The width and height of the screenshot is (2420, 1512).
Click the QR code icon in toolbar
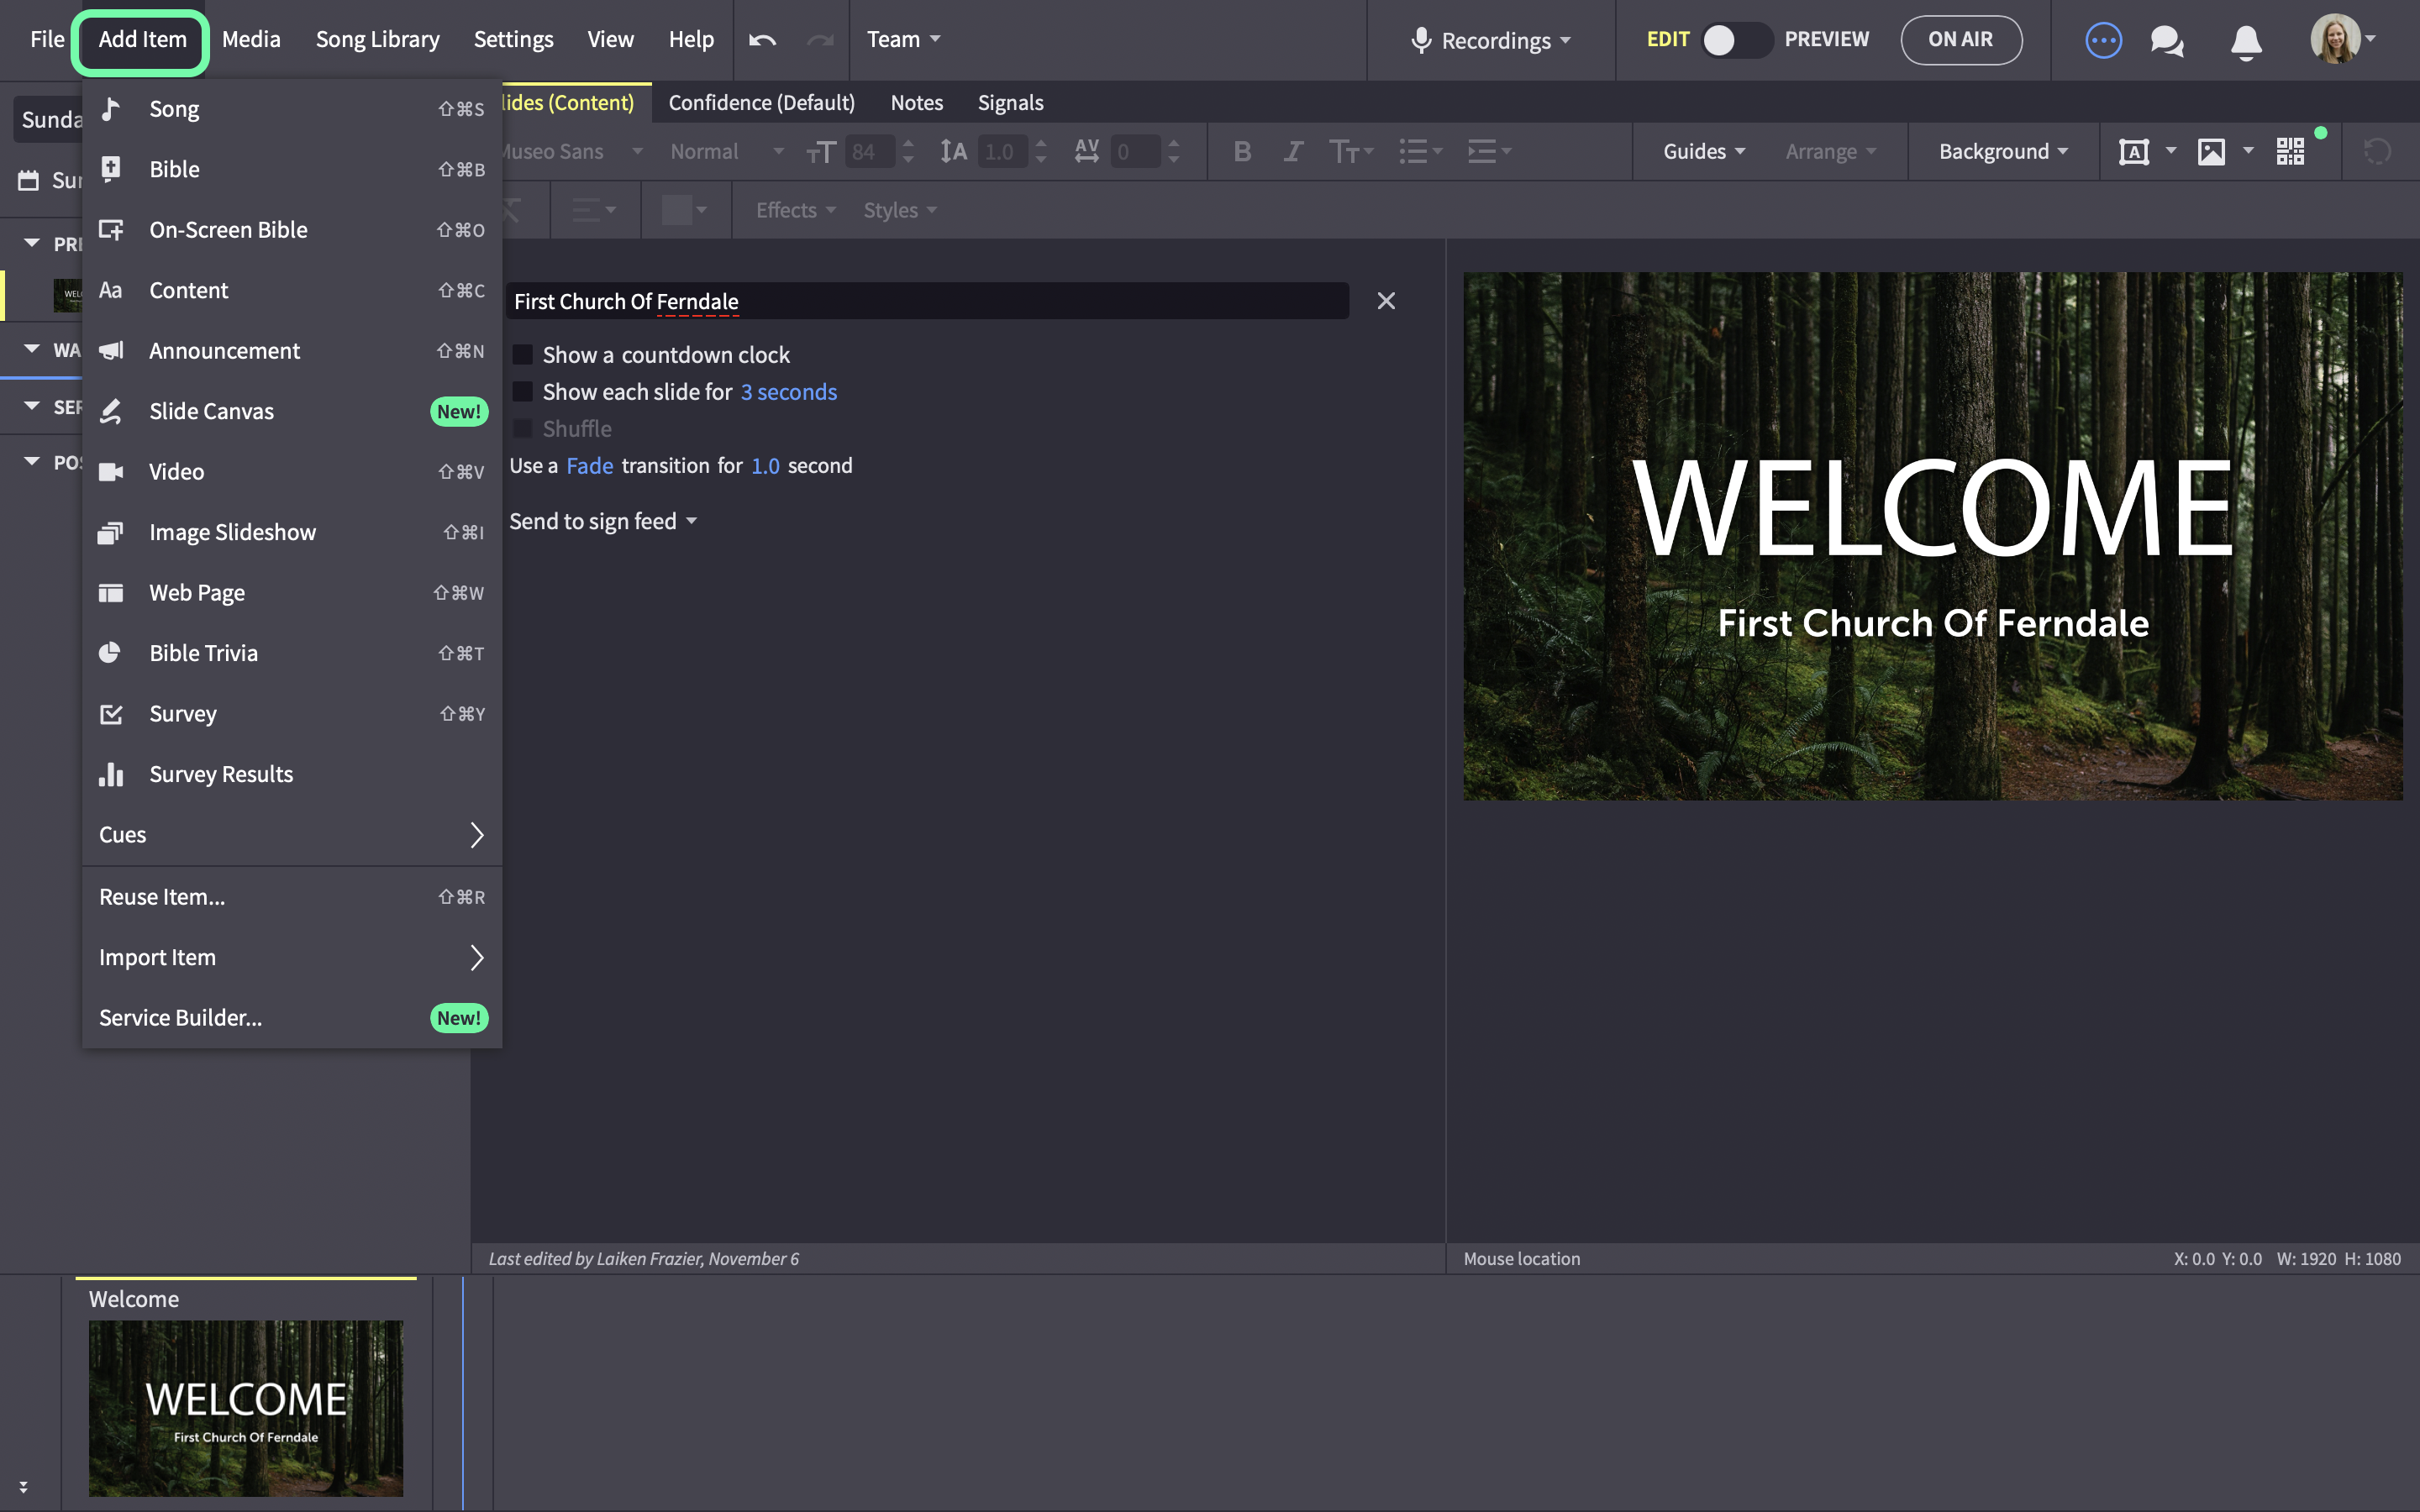click(2290, 152)
